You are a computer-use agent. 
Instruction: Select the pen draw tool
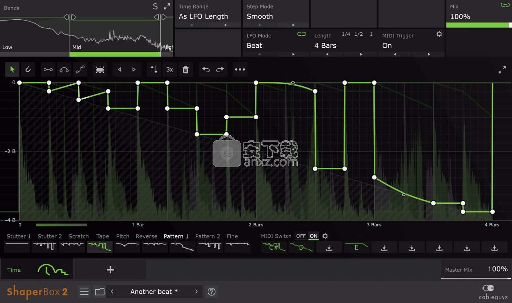[28, 69]
